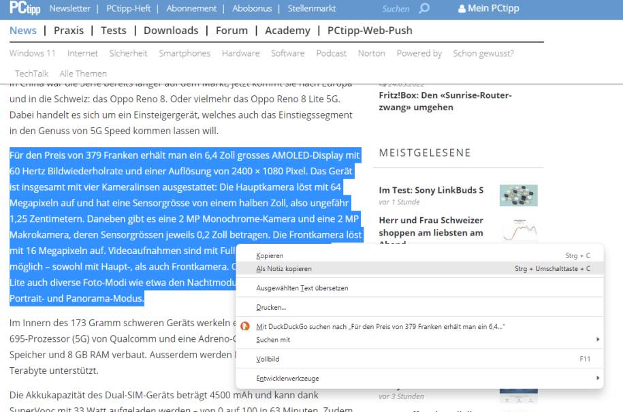Expand the Entwicklerwerkzeuge submenu arrow
This screenshot has width=623, height=412.
tap(598, 378)
